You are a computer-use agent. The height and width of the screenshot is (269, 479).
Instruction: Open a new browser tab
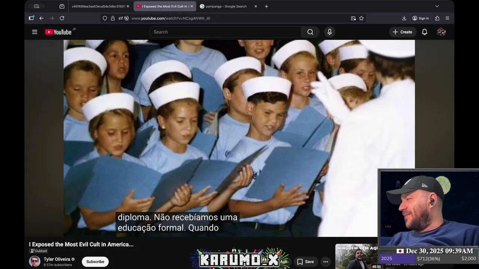click(x=266, y=6)
